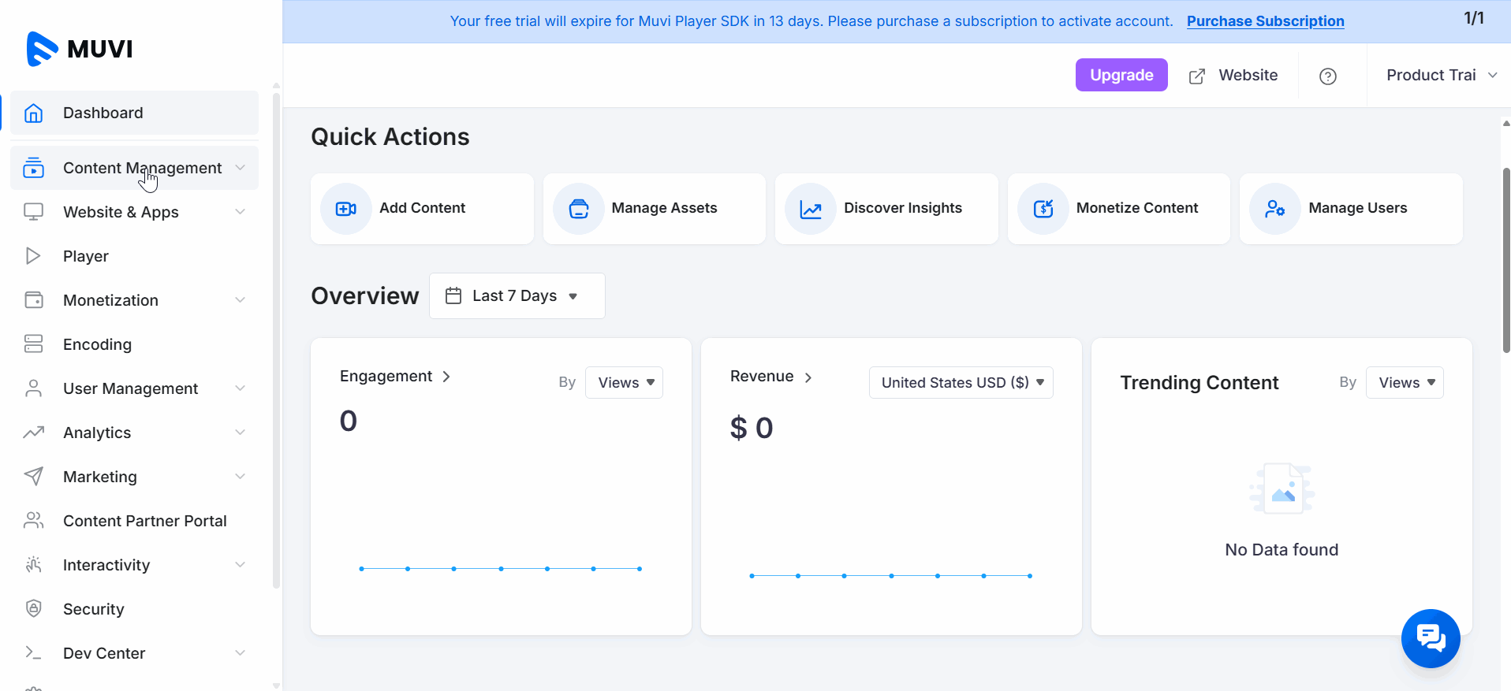Viewport: 1511px width, 691px height.
Task: Click the purple Upgrade button
Action: (x=1121, y=75)
